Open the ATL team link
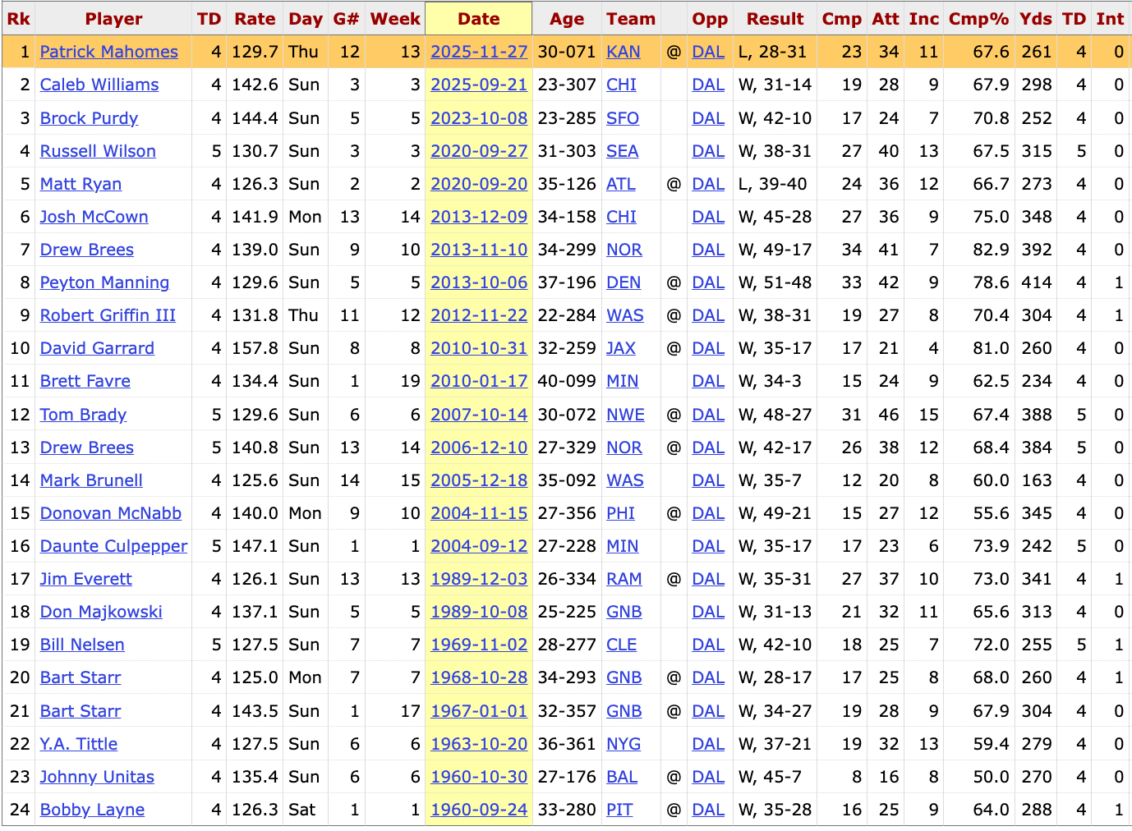This screenshot has width=1132, height=831. (x=621, y=184)
